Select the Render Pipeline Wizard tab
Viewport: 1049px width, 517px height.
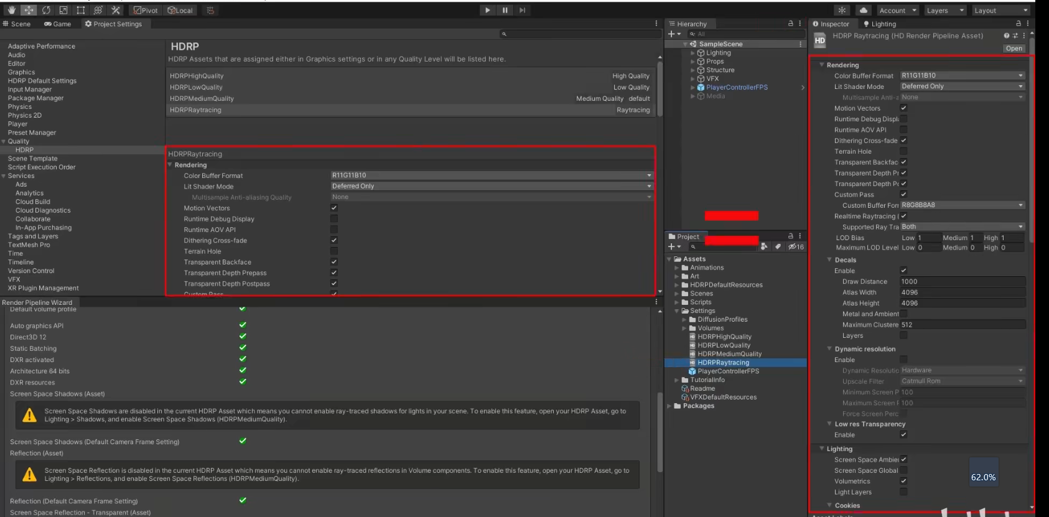pos(37,302)
